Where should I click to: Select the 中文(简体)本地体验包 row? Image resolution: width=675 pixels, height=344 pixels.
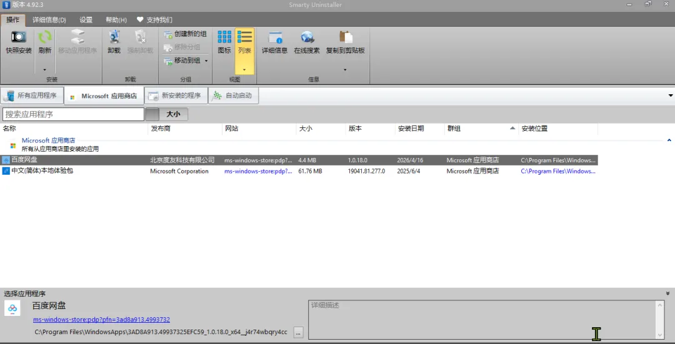[x=299, y=171]
